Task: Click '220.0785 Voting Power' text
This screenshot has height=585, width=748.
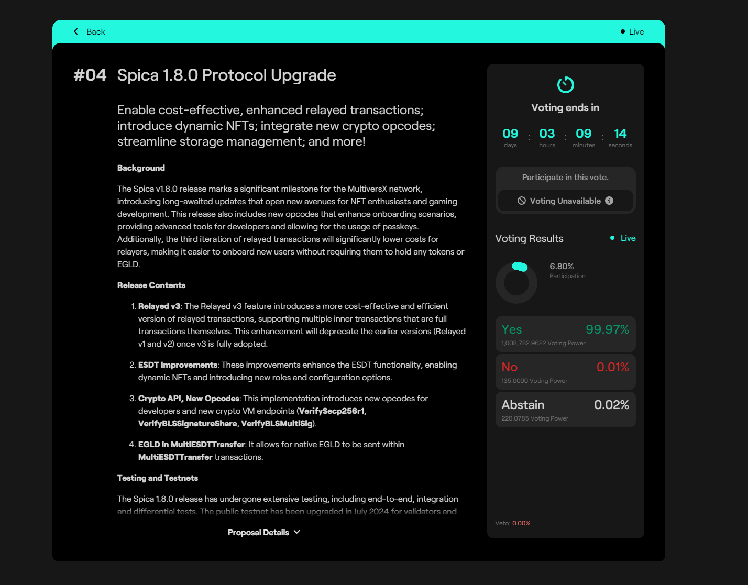Action: (x=535, y=418)
